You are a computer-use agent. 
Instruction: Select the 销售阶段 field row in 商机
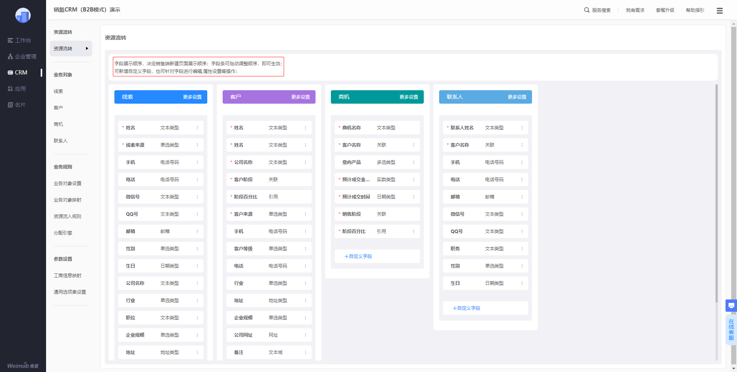377,214
